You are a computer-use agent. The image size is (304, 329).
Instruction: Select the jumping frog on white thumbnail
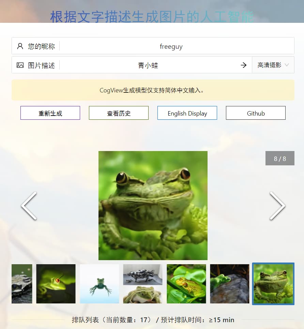[100, 284]
